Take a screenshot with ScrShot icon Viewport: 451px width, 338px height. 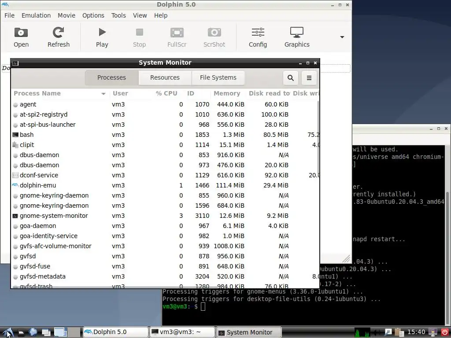click(214, 37)
